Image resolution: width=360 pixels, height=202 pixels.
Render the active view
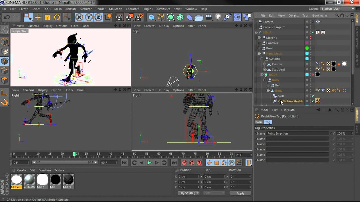119,17
